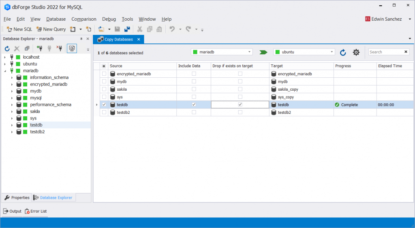Expand the sakila database node
The width and height of the screenshot is (415, 228).
pyautogui.click(x=12, y=112)
